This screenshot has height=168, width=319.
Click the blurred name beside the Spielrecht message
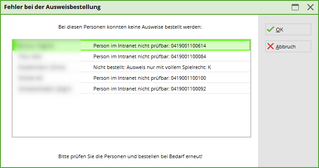pos(42,67)
